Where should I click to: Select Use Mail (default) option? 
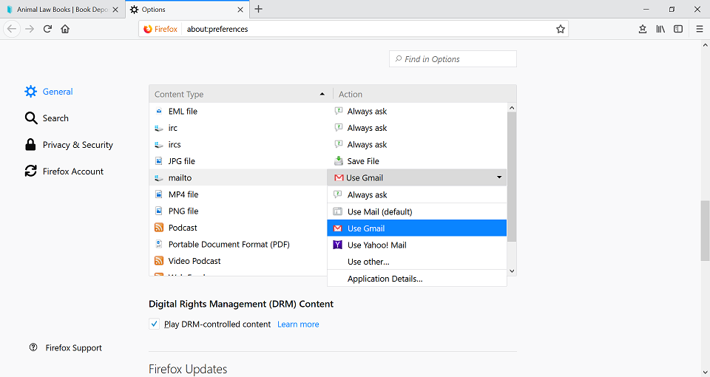point(379,211)
